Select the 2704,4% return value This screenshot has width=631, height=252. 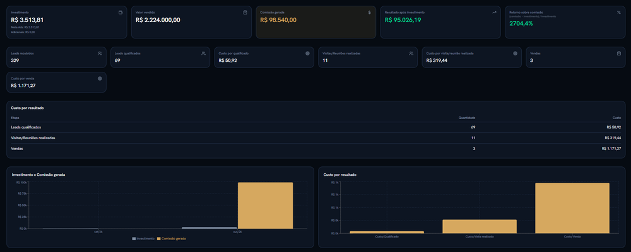(x=521, y=23)
